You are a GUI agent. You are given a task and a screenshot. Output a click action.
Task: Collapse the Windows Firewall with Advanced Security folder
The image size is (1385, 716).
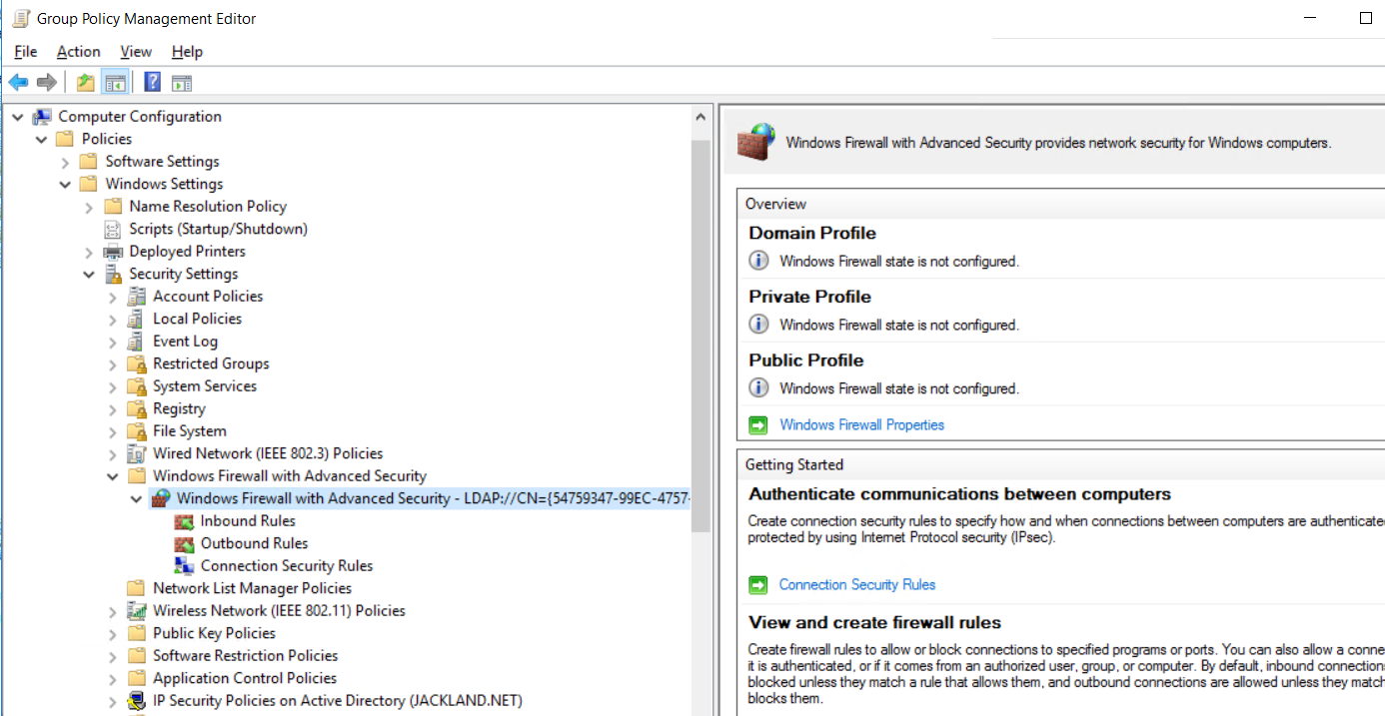[113, 476]
